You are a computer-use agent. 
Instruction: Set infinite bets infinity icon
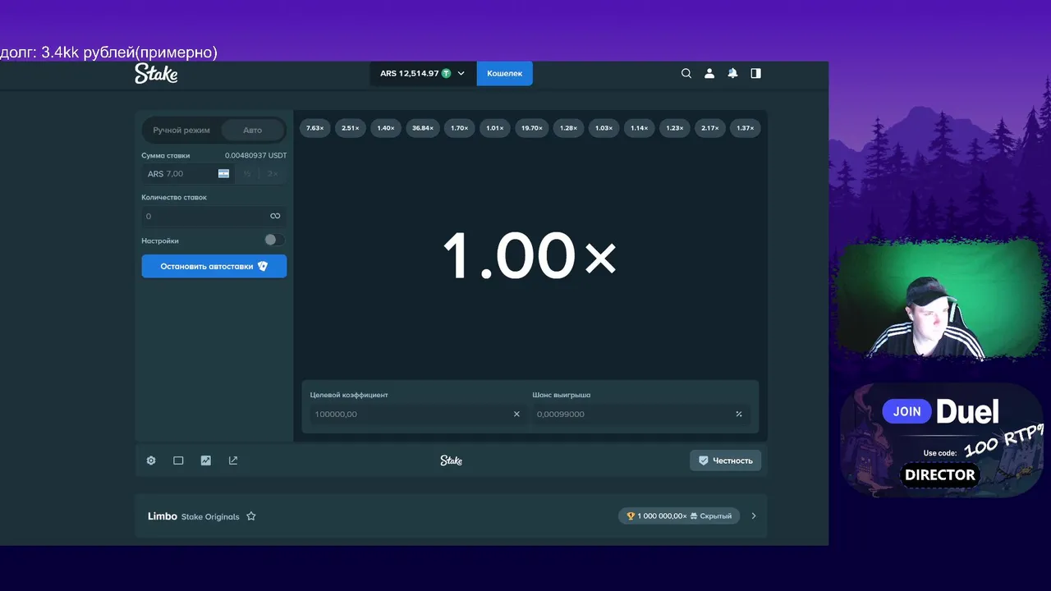tap(275, 216)
